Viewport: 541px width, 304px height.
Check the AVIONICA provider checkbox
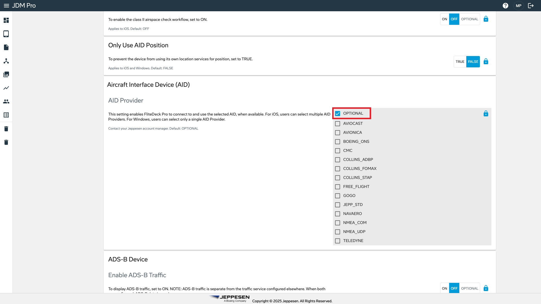click(x=338, y=133)
